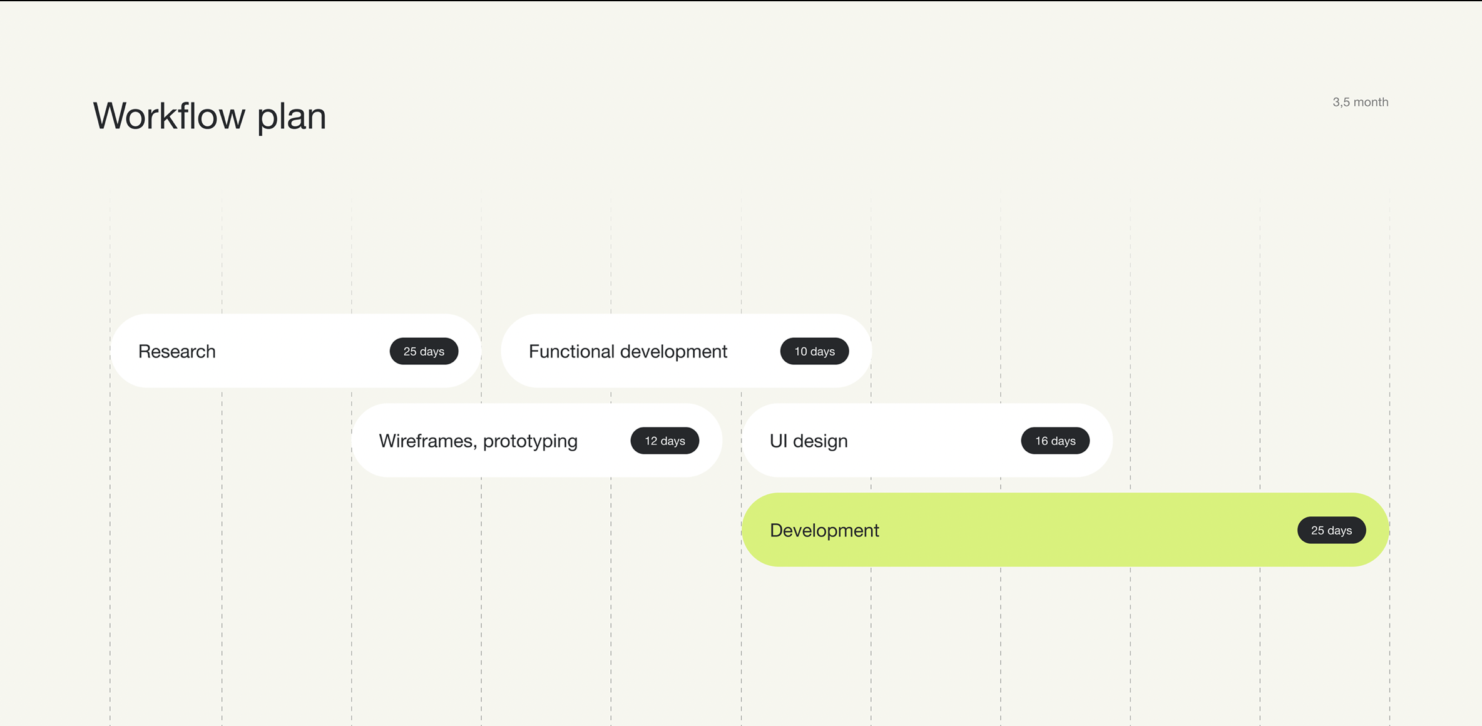Click Research's 25 days badge
This screenshot has width=1482, height=726.
424,351
